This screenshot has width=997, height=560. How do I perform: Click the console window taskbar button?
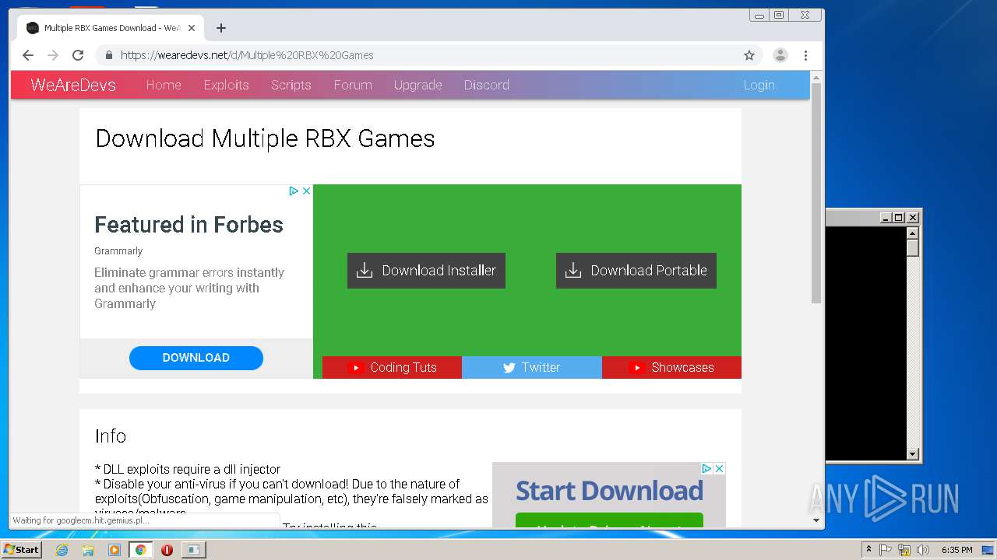click(193, 550)
